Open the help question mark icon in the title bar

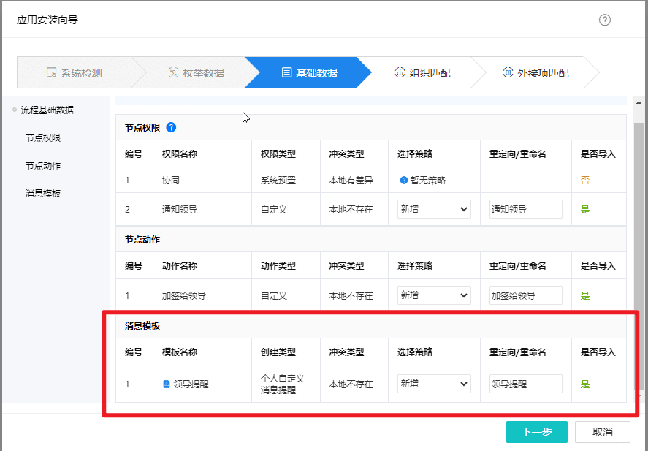[605, 20]
